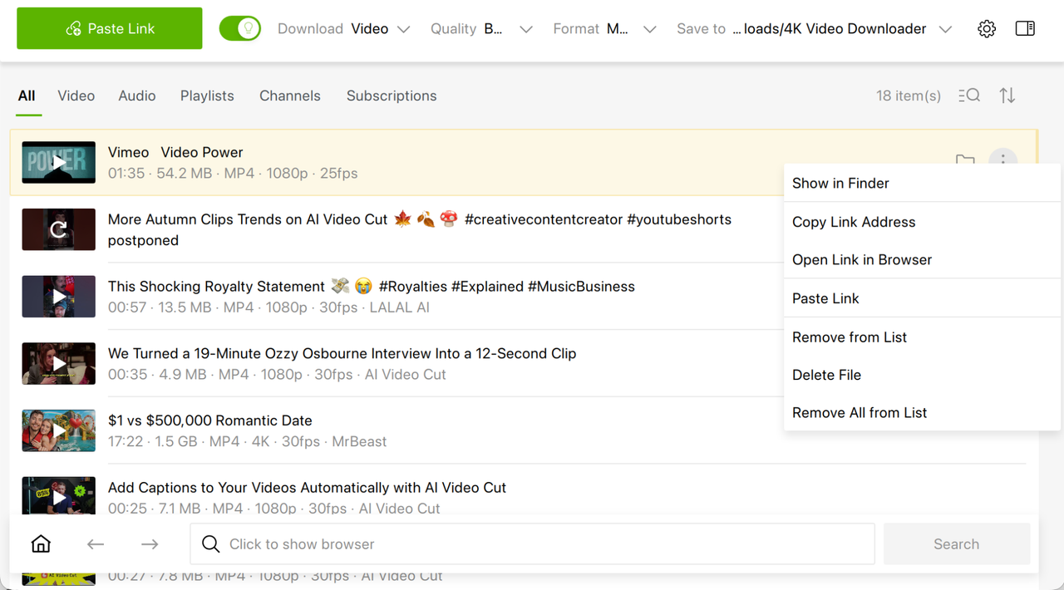Toggle the sidebar panel icon
The height and width of the screenshot is (590, 1064).
[x=1025, y=29]
